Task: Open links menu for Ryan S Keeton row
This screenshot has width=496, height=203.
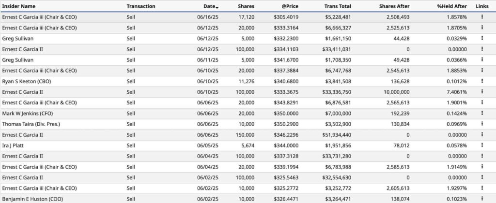Action: coord(482,81)
